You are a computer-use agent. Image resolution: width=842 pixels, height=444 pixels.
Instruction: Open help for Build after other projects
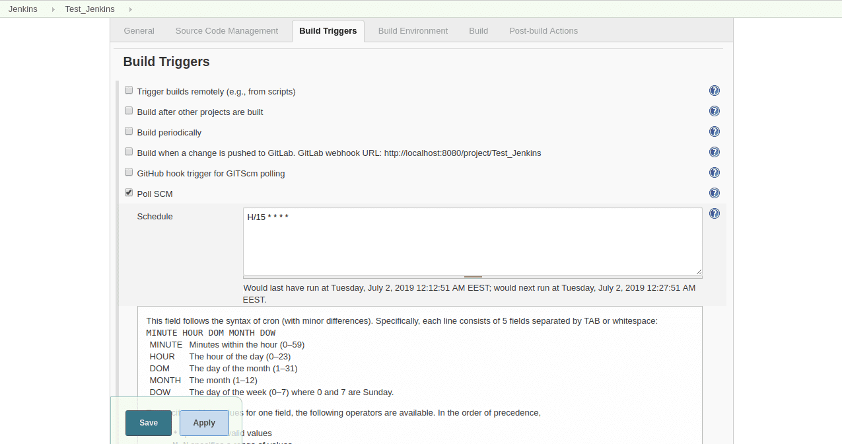[x=714, y=112]
